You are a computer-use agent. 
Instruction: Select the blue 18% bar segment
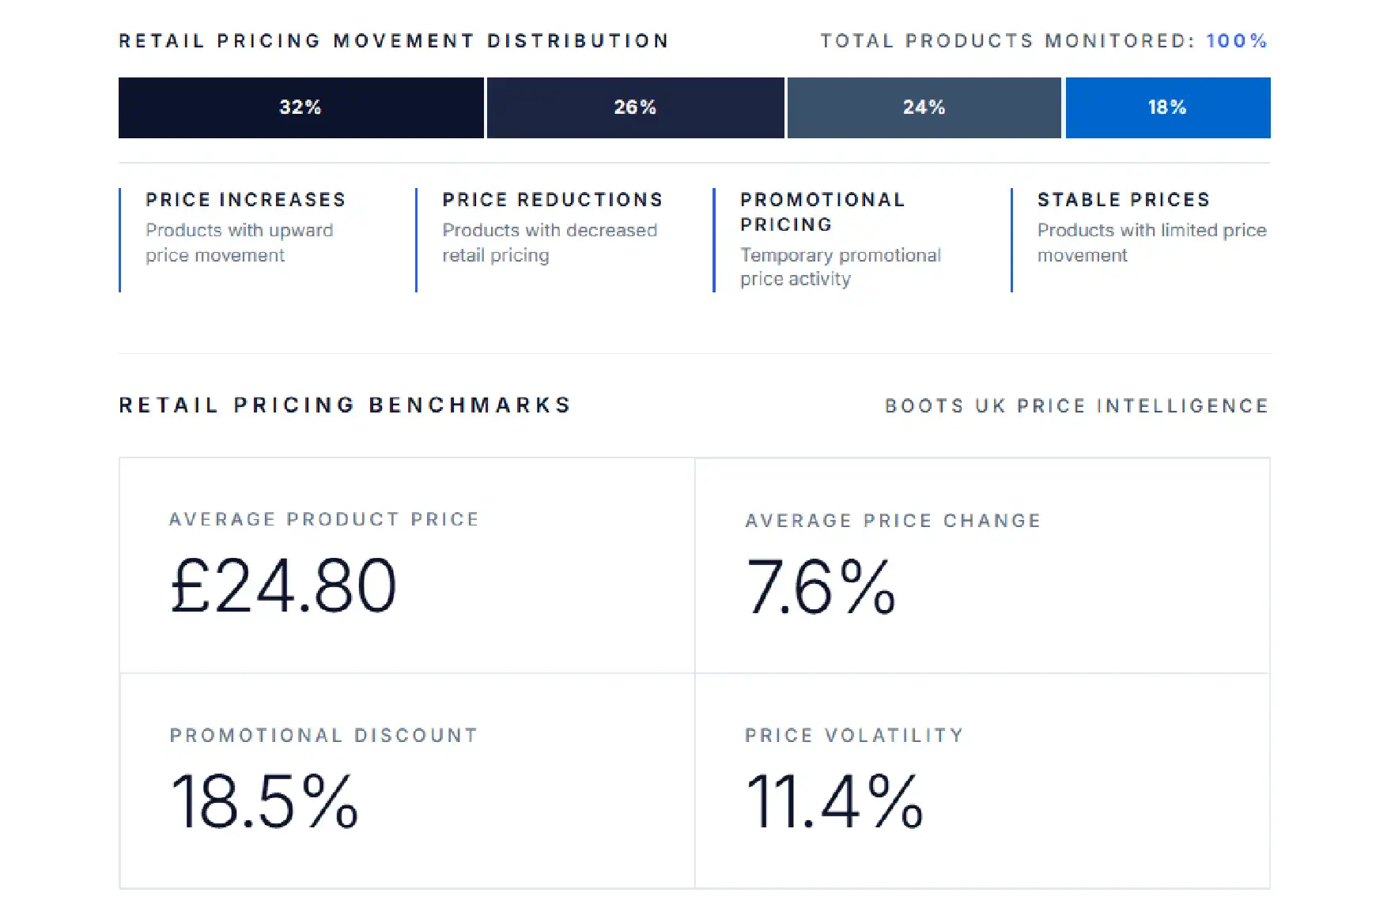(1168, 107)
